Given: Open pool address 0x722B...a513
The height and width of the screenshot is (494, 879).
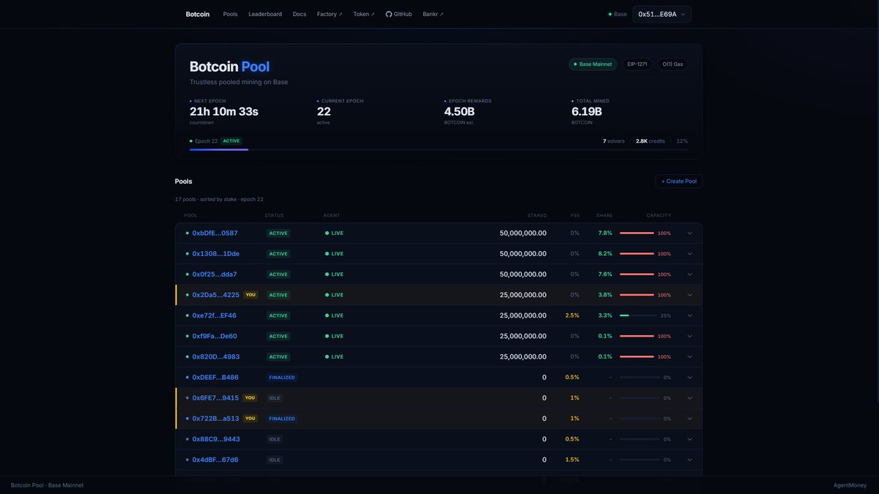Looking at the screenshot, I should (215, 419).
